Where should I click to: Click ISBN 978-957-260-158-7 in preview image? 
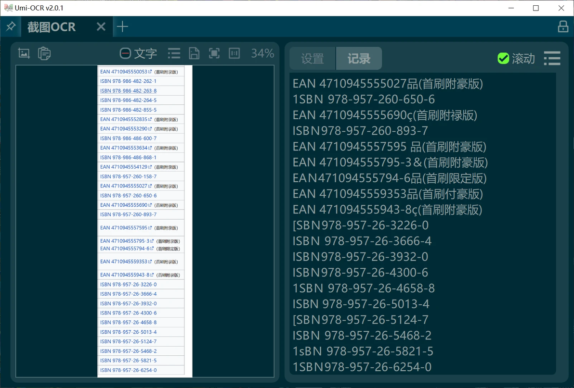[128, 176]
